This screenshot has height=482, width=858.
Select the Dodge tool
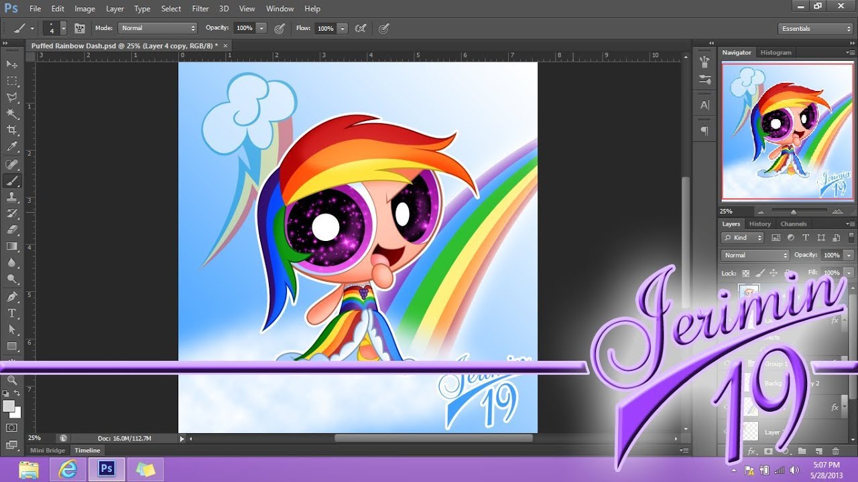coord(12,280)
